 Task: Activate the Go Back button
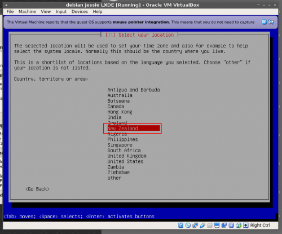pos(37,189)
